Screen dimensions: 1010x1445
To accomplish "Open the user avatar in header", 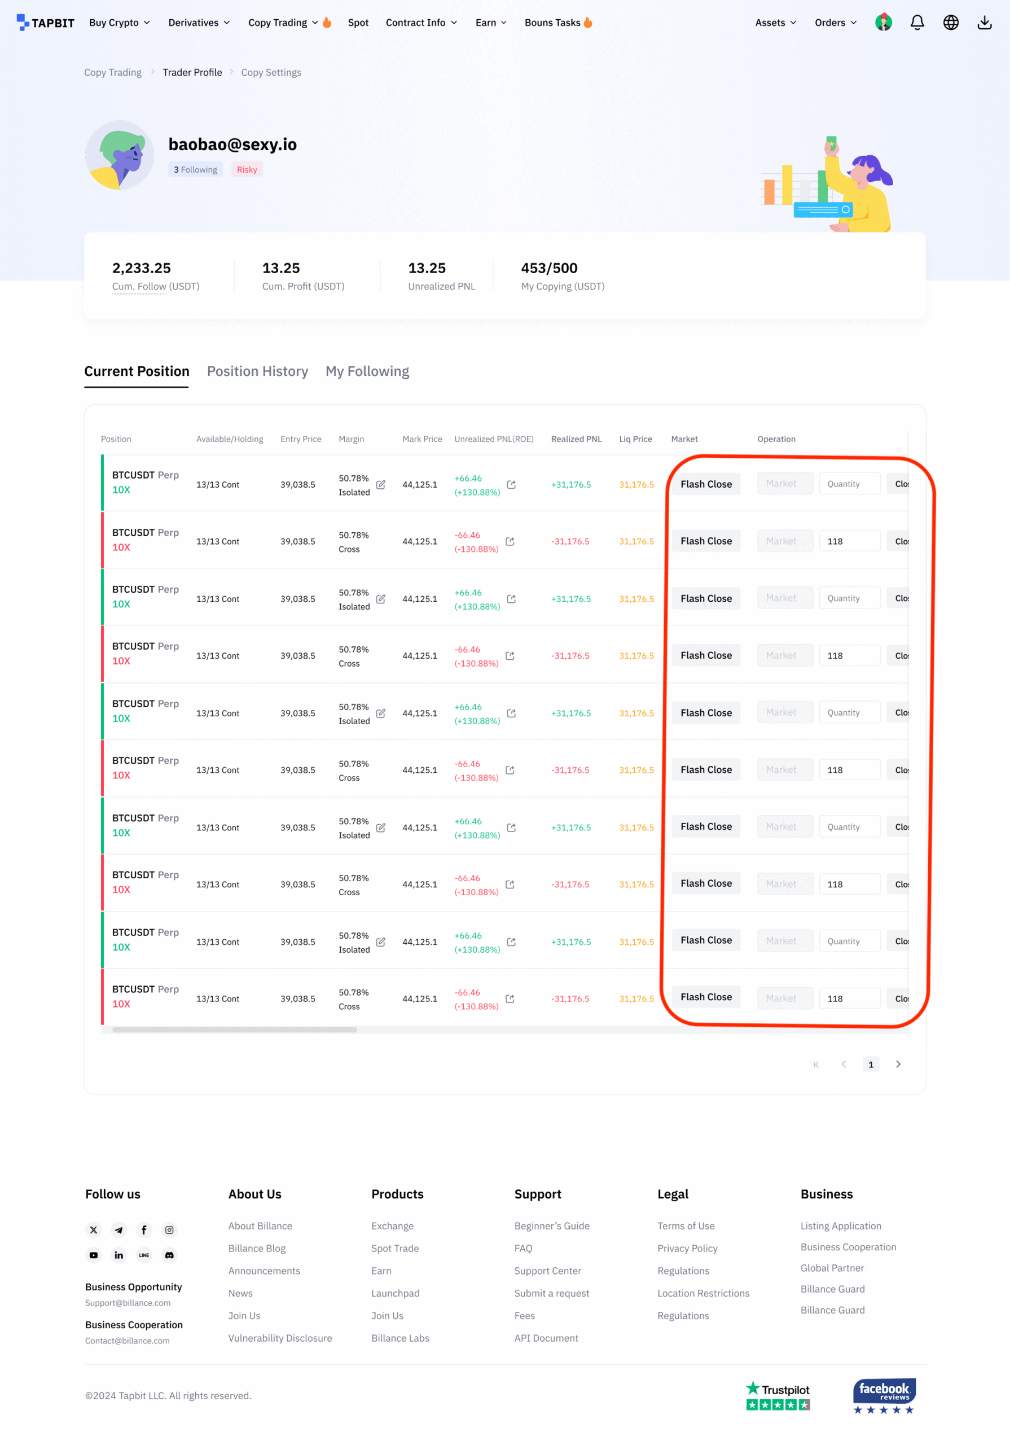I will 883,23.
